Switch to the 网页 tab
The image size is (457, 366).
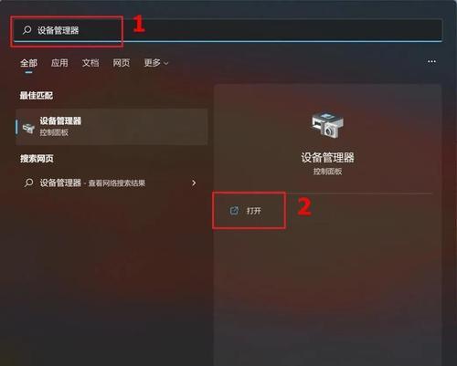122,63
